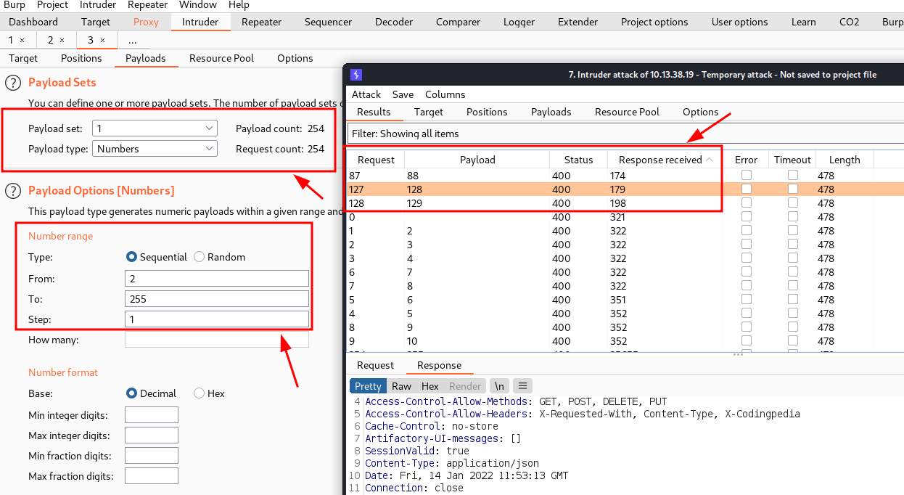The width and height of the screenshot is (904, 495).
Task: Select Hex number base
Action: tap(199, 393)
